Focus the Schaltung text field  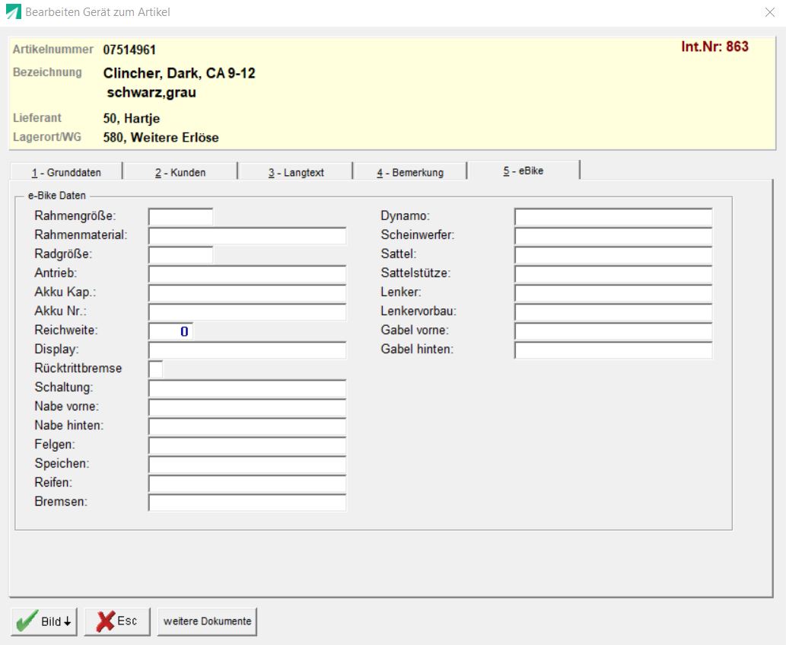[247, 388]
